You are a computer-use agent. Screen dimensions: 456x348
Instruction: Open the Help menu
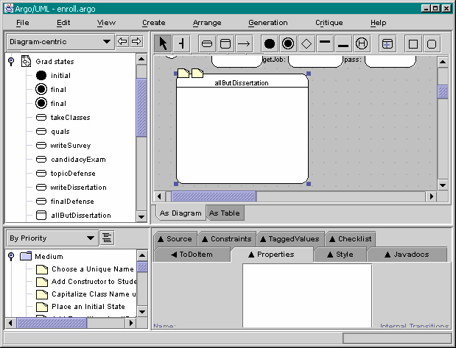[x=378, y=23]
